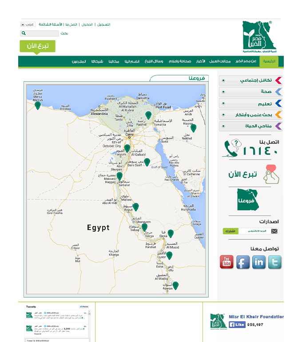Click the Twitter Follow button in Tweets widget
The width and height of the screenshot is (302, 342).
pos(84,306)
